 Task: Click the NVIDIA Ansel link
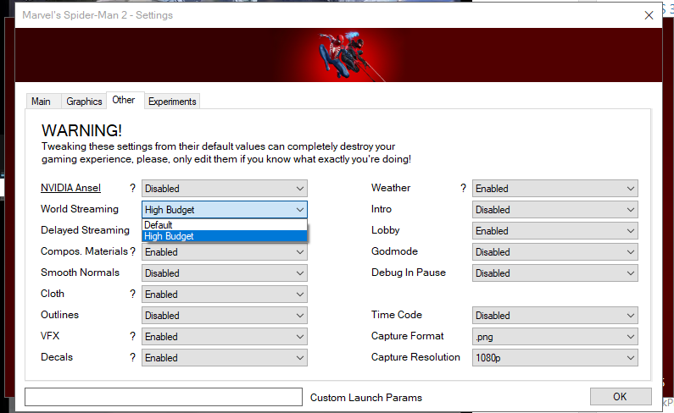(70, 188)
